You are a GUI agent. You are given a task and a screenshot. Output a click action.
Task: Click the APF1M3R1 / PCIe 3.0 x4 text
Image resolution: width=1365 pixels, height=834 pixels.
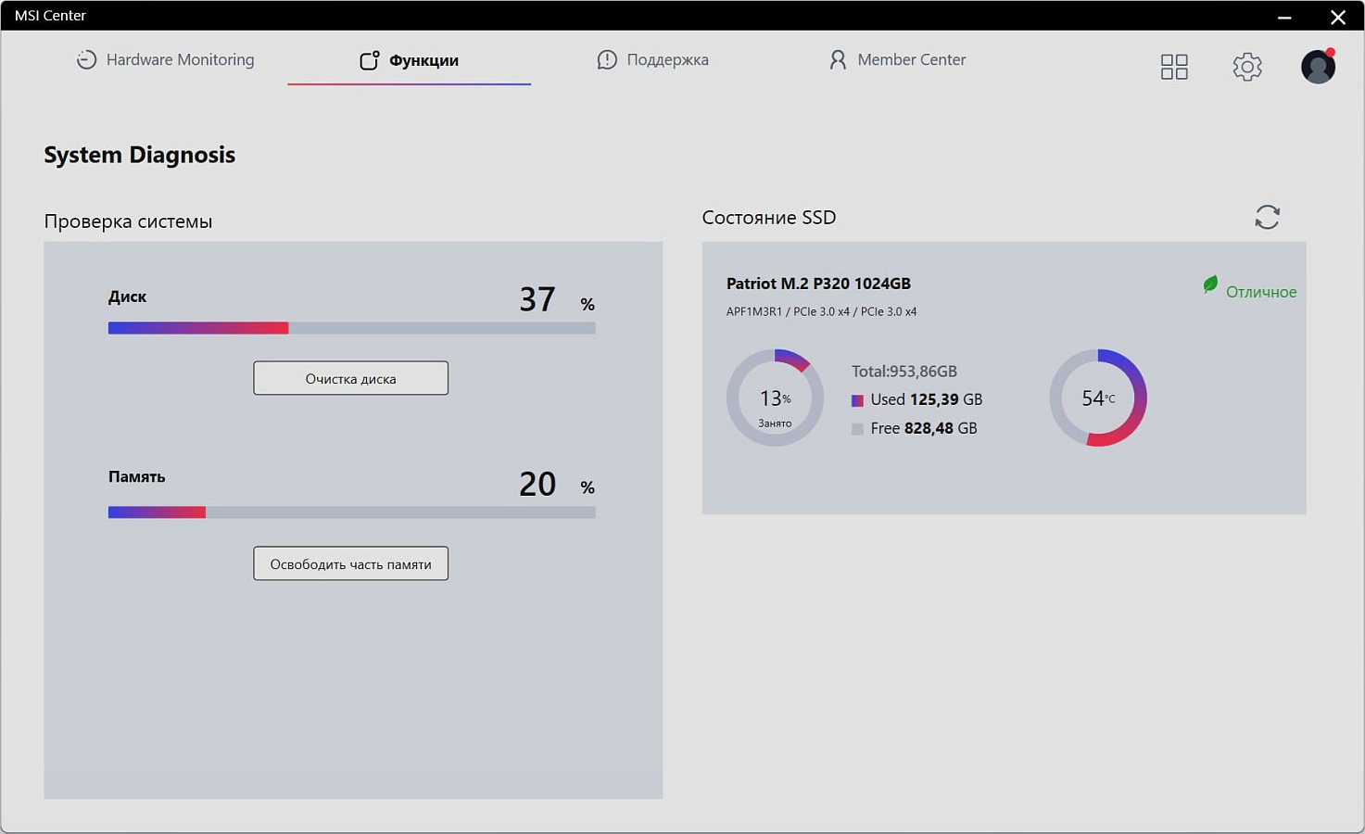(x=821, y=311)
